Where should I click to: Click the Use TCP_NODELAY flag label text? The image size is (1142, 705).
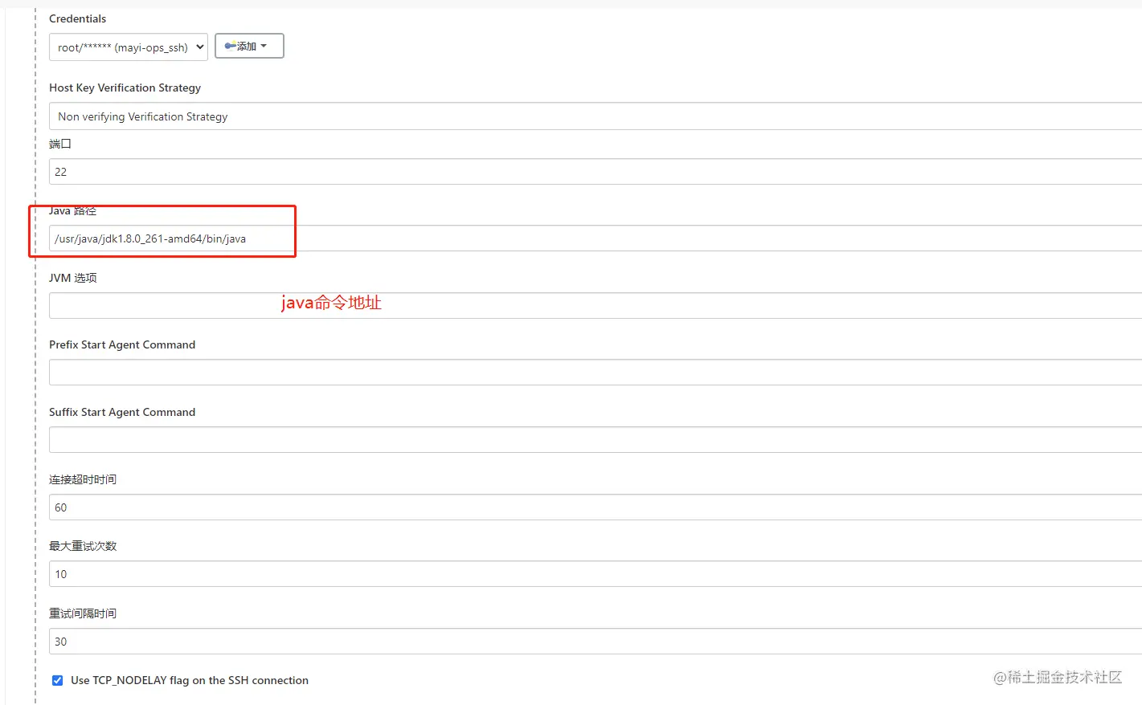tap(190, 680)
